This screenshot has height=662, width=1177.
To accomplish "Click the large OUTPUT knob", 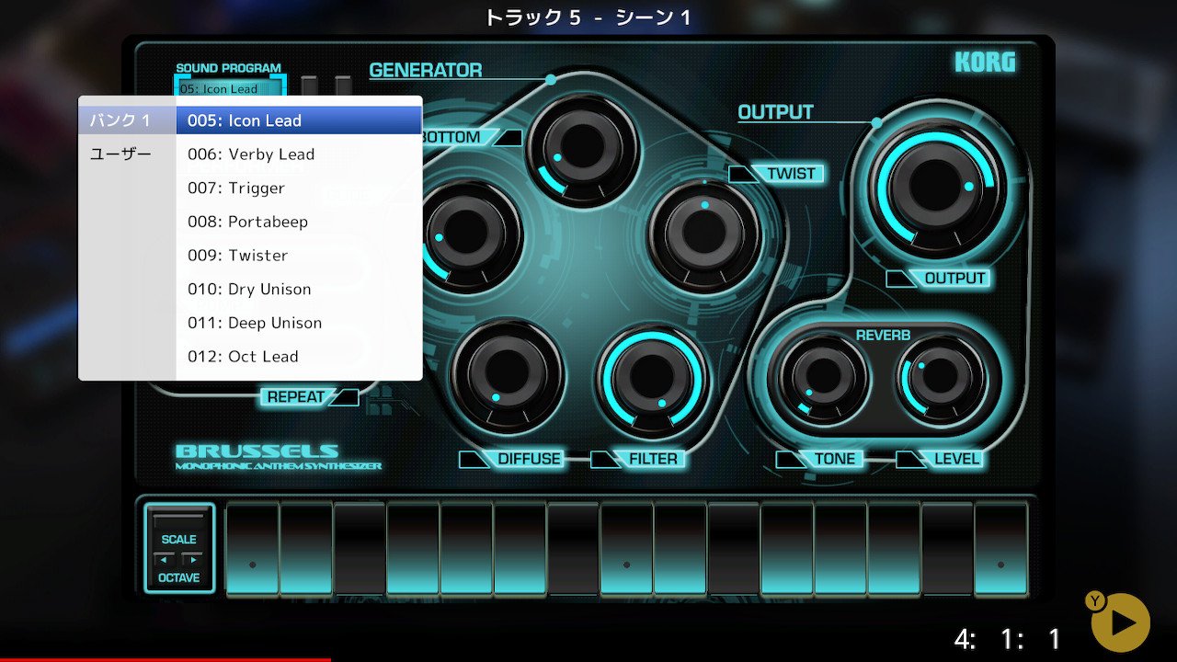I will tap(935, 186).
